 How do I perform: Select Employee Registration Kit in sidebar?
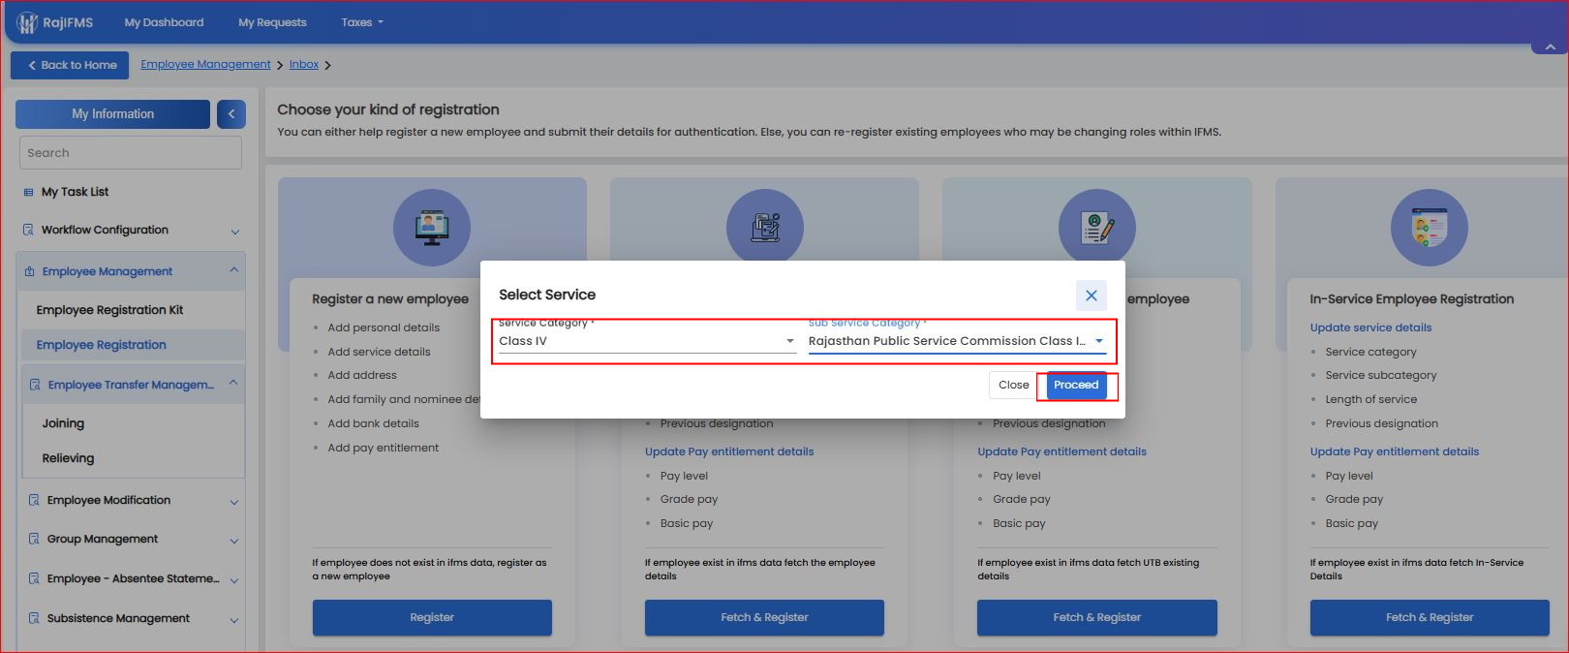click(109, 310)
